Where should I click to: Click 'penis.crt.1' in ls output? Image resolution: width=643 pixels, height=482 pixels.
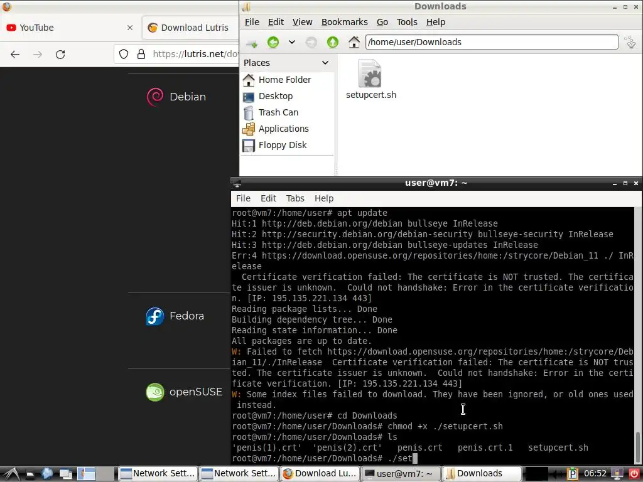click(485, 447)
